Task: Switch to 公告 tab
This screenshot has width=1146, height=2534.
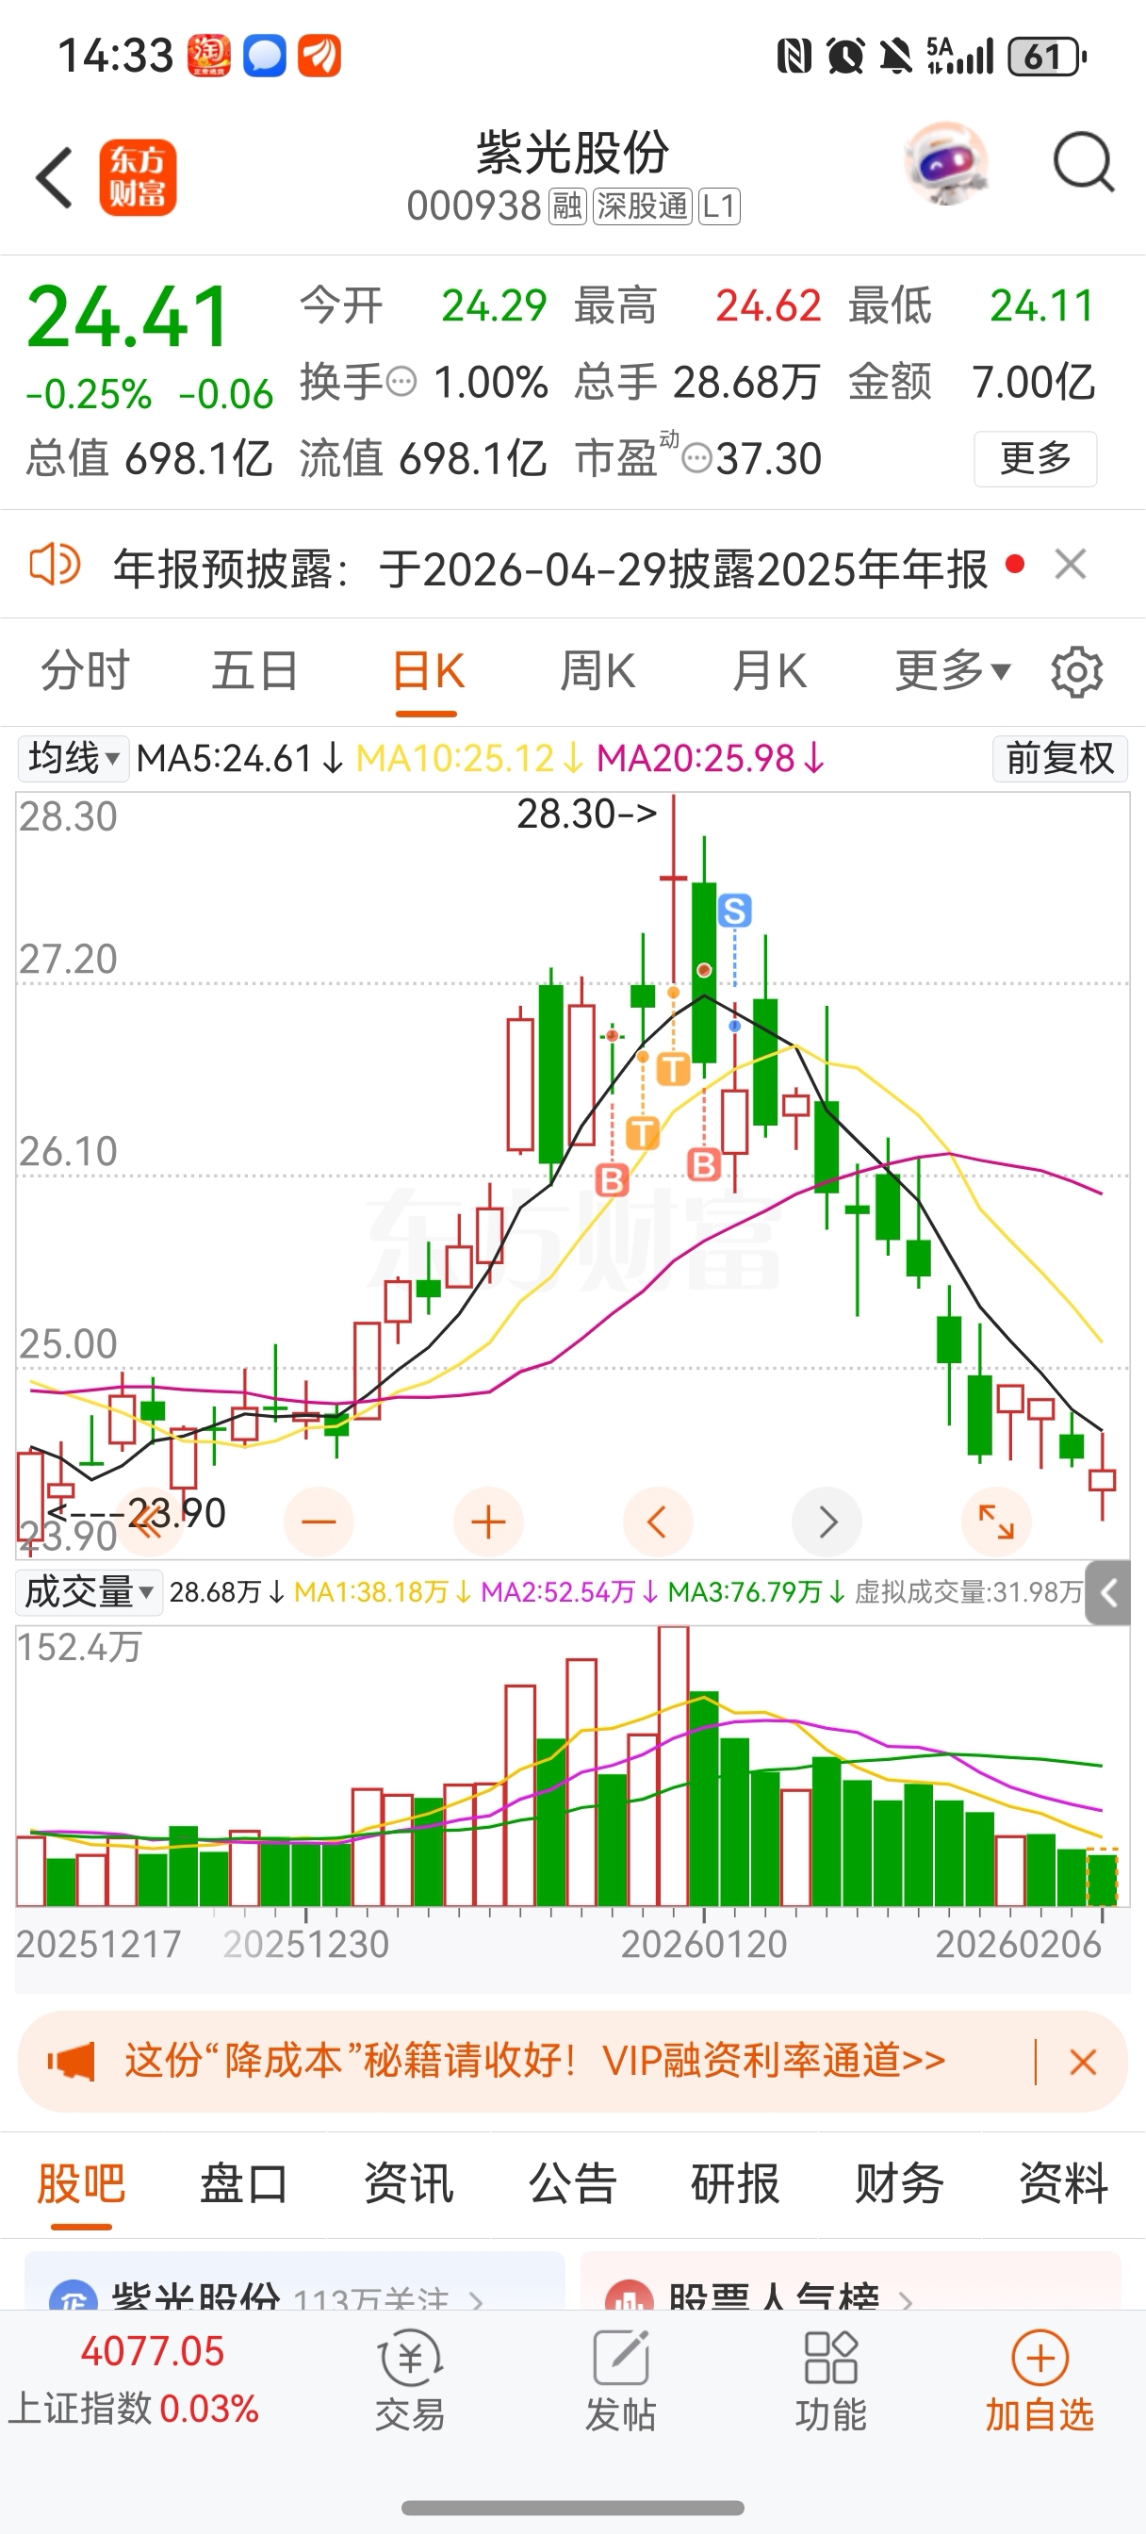Action: [572, 2184]
